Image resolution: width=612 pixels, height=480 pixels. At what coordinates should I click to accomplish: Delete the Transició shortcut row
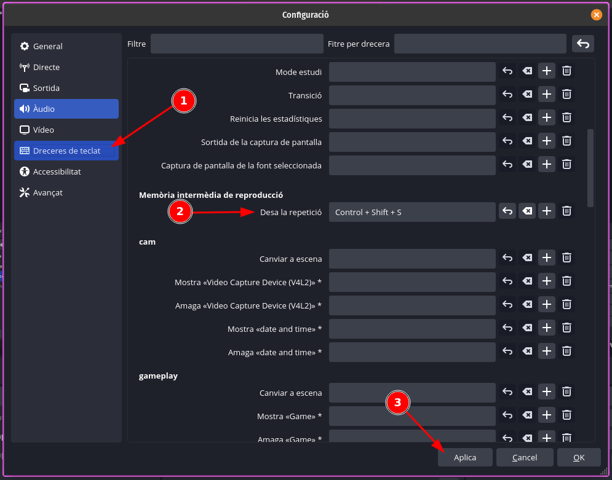[567, 95]
